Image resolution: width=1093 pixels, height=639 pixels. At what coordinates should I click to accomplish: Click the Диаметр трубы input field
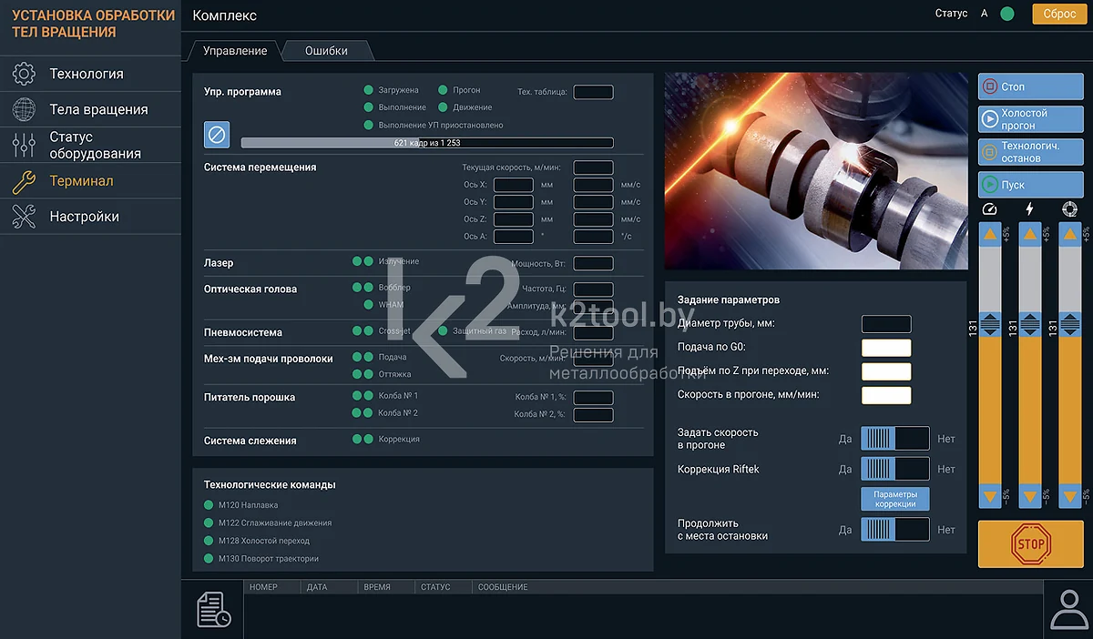pos(886,324)
